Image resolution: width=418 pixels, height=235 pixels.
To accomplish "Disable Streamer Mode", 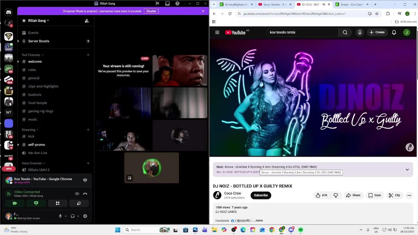I will pos(151,11).
